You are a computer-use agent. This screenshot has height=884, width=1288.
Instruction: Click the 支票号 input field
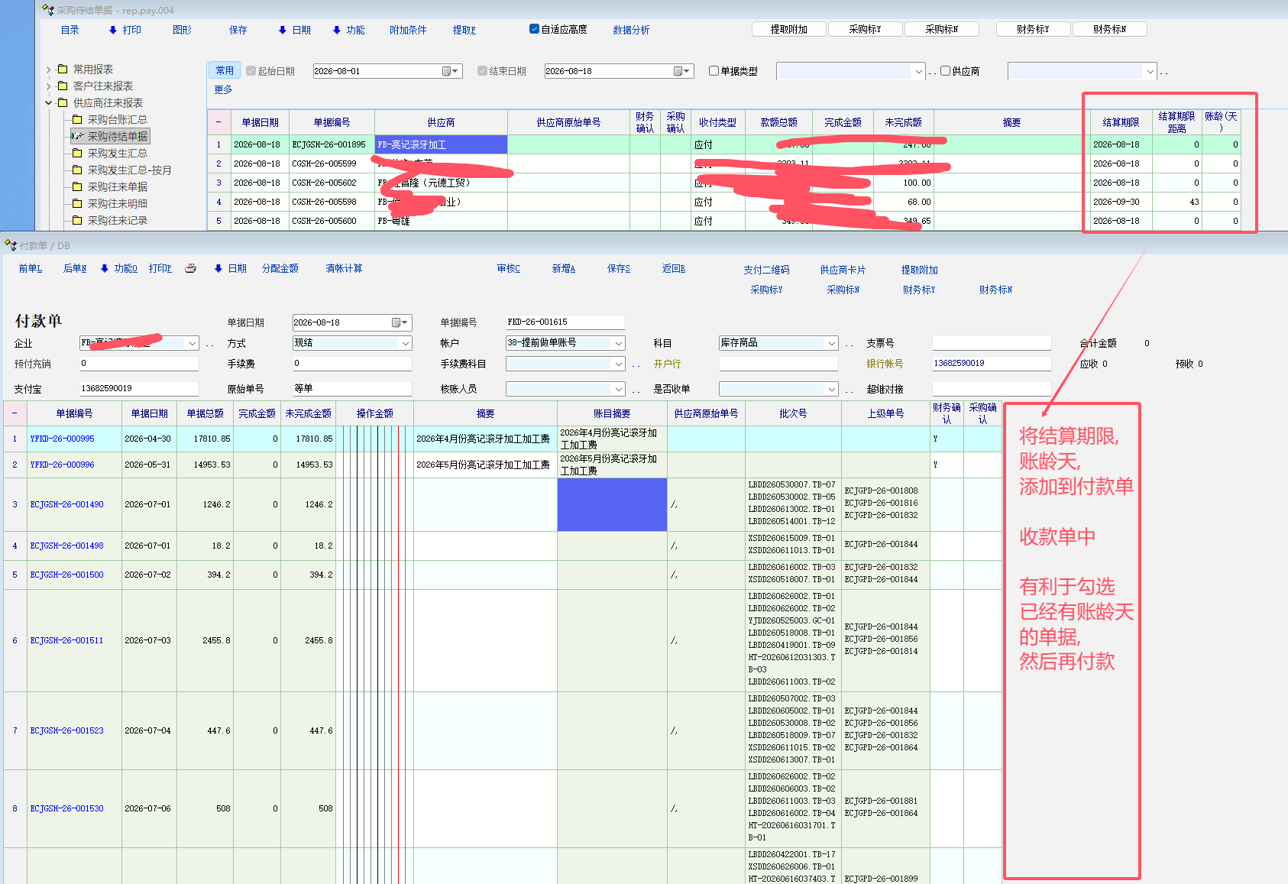(x=992, y=343)
